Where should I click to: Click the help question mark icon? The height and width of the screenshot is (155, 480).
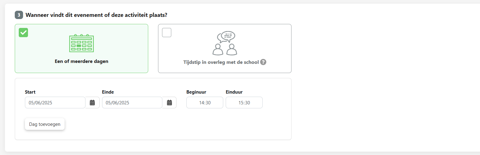263,62
